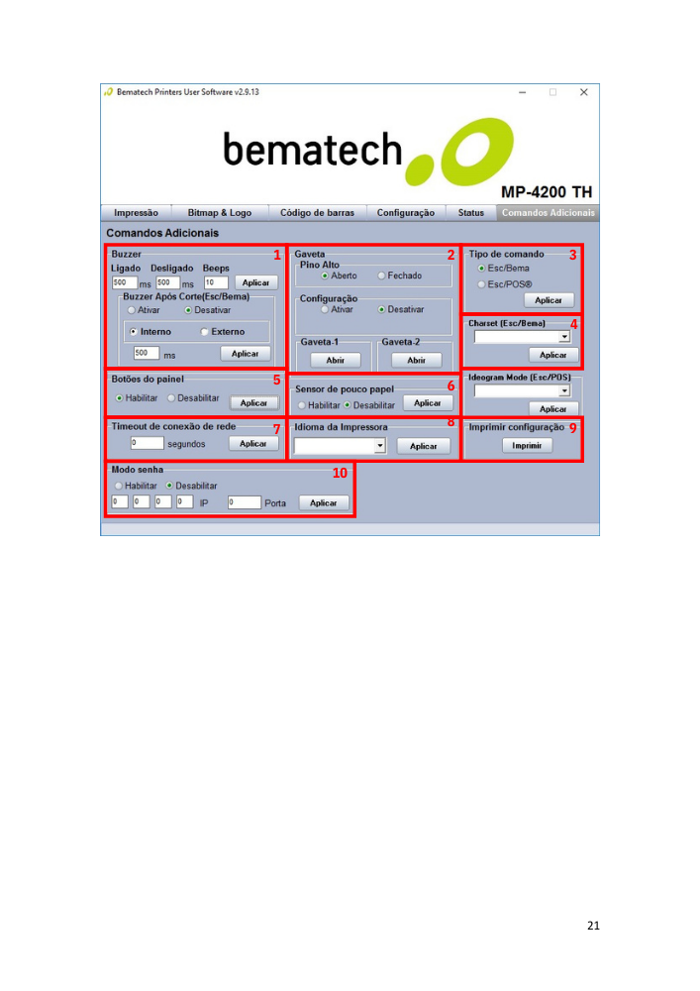The height and width of the screenshot is (991, 700).
Task: Open the Código de barras tab
Action: (x=317, y=213)
